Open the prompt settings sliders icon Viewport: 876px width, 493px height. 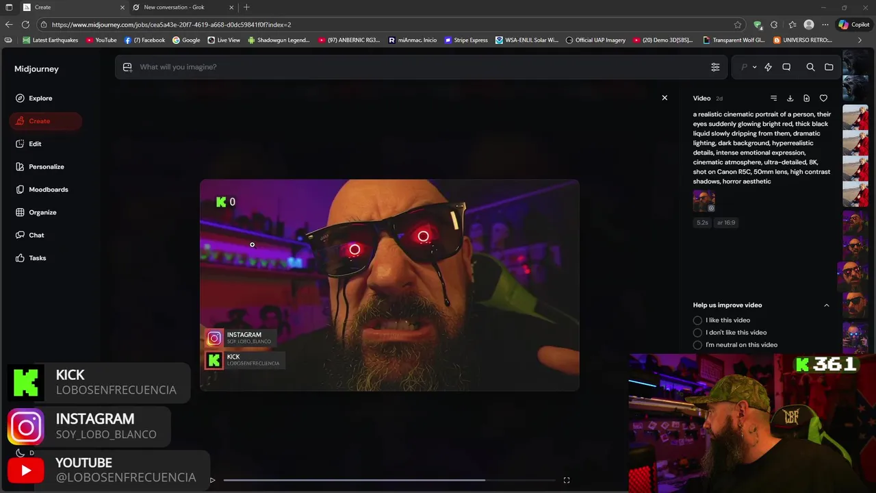coord(715,67)
